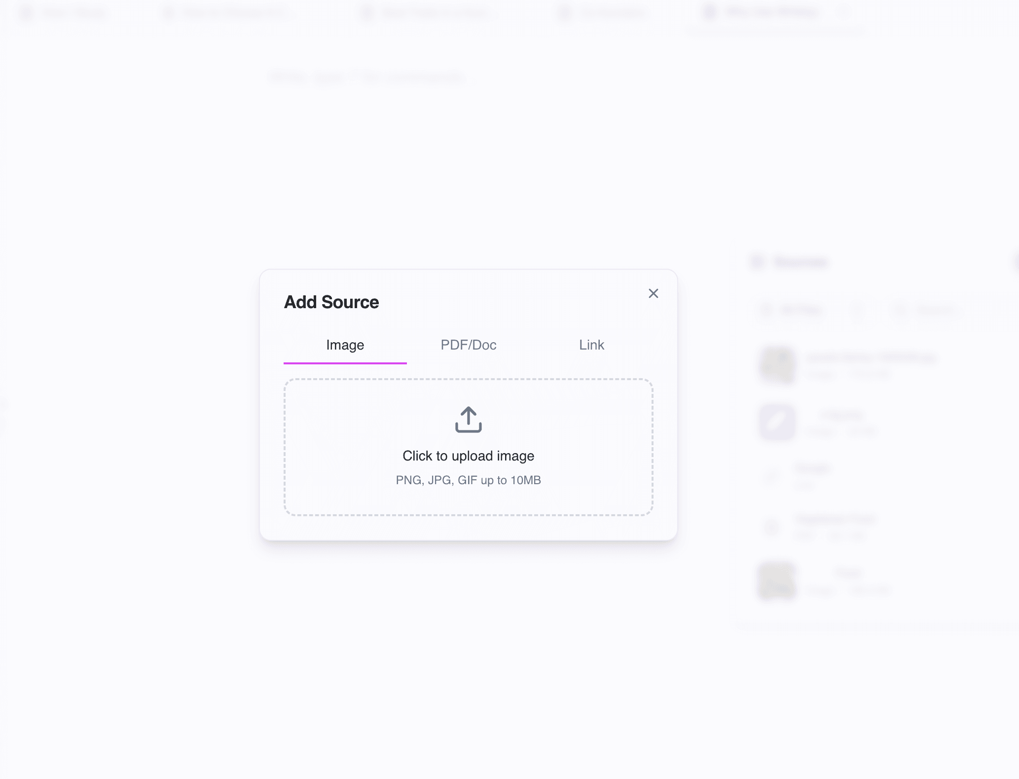Open the Link tab
Image resolution: width=1019 pixels, height=779 pixels.
coord(591,345)
